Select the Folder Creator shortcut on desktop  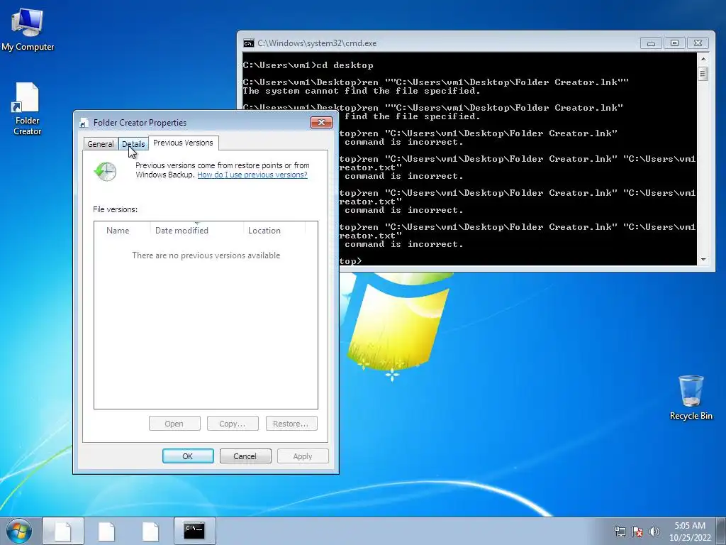pyautogui.click(x=27, y=109)
